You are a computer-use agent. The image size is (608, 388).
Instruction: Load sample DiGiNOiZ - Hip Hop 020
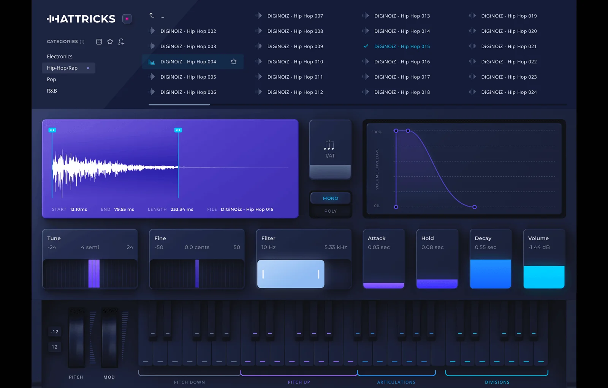pos(509,31)
